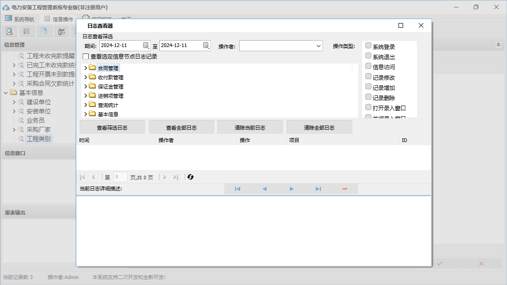Open calendar picker for the start date
Image resolution: width=507 pixels, height=285 pixels.
click(x=146, y=45)
